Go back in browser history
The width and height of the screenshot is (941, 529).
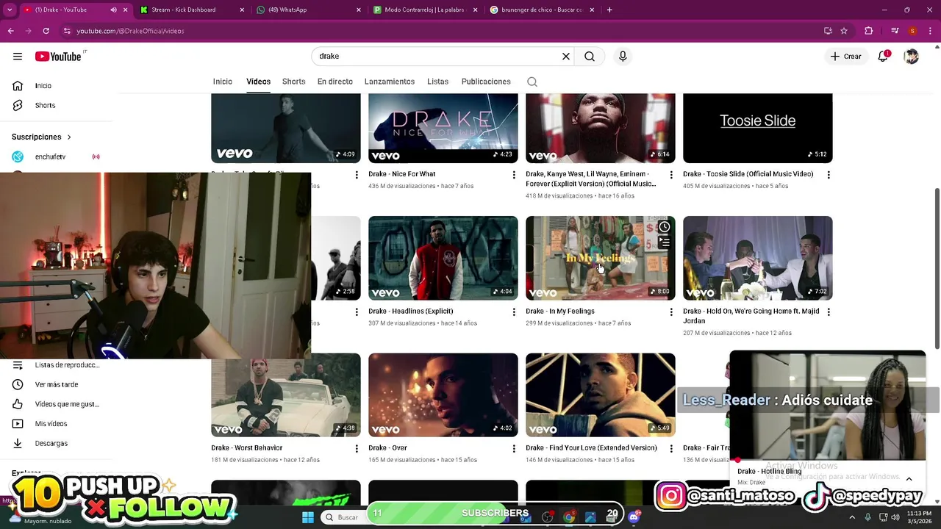[10, 31]
